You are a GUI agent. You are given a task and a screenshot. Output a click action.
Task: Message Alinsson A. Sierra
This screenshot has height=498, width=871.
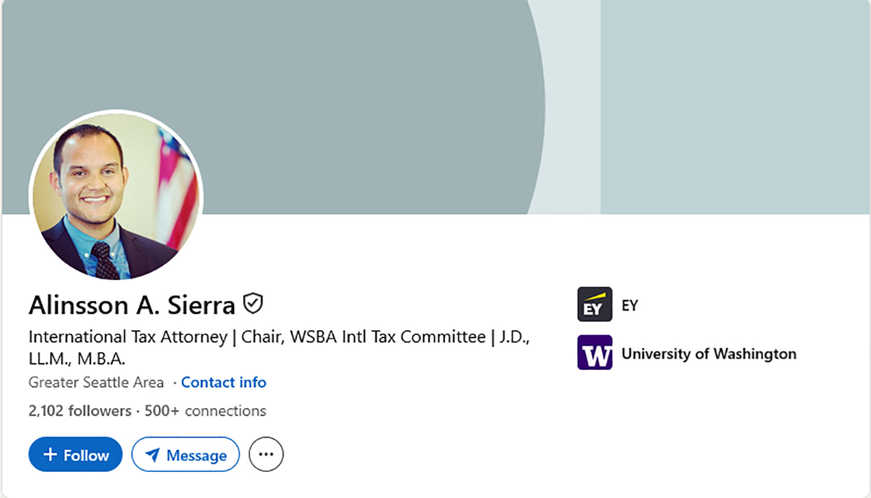coord(186,455)
